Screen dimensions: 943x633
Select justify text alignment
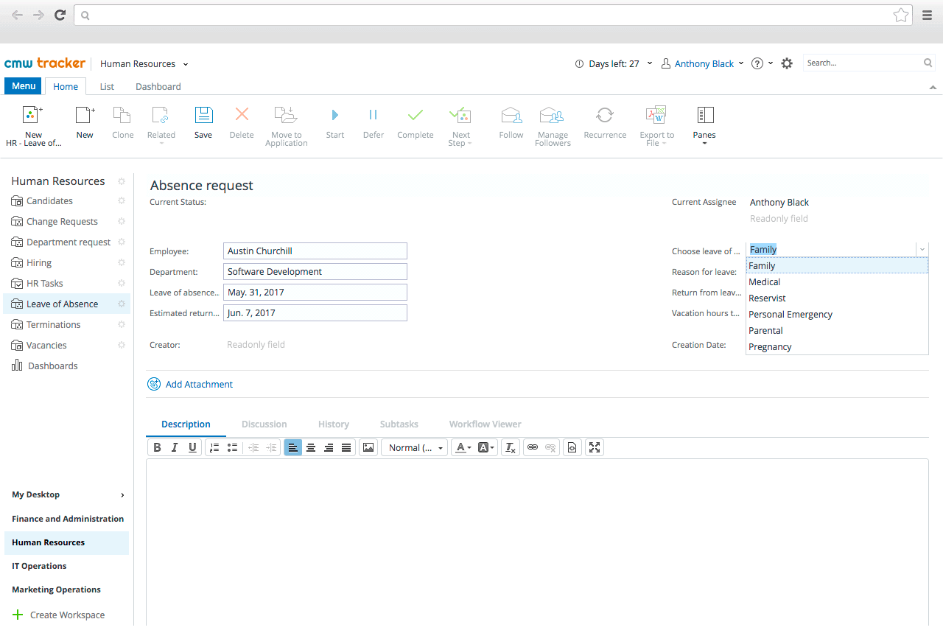[346, 447]
